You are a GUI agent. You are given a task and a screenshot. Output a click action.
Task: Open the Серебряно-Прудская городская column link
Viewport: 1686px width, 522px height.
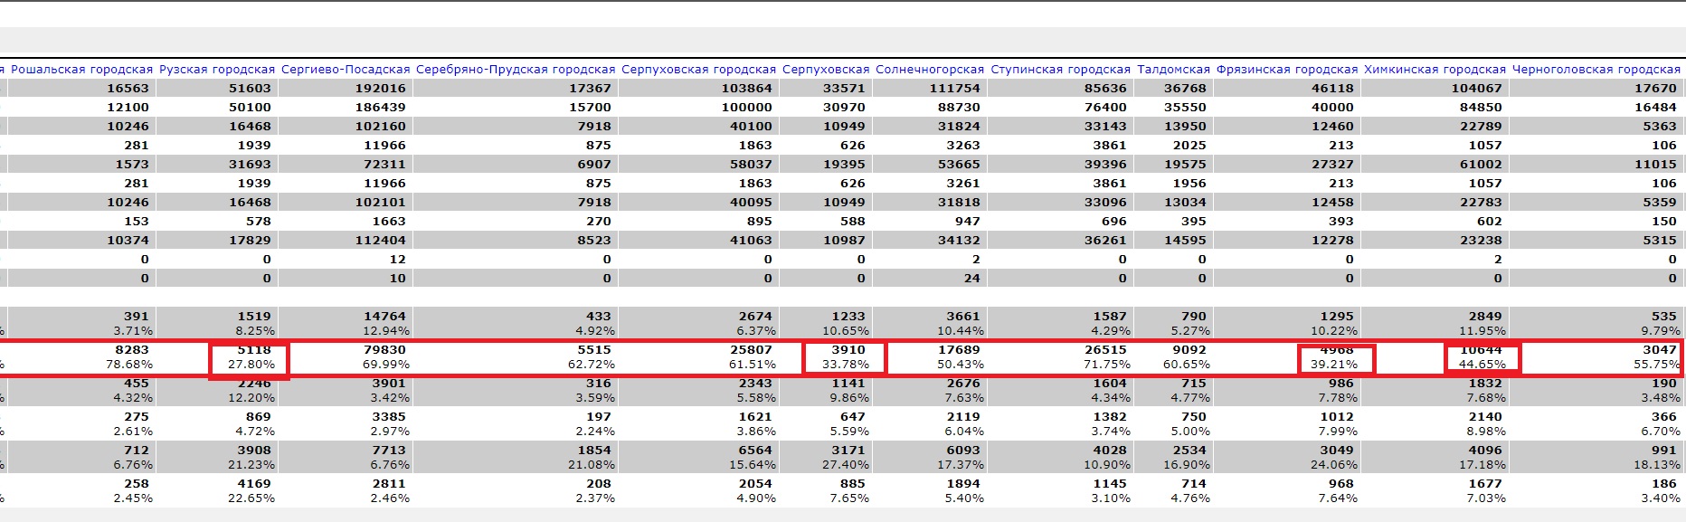pyautogui.click(x=516, y=69)
